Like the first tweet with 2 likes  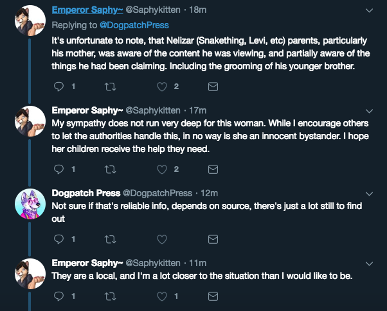click(x=162, y=87)
